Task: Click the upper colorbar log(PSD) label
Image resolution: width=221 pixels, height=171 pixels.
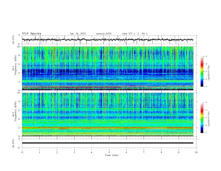Action: coord(209,73)
